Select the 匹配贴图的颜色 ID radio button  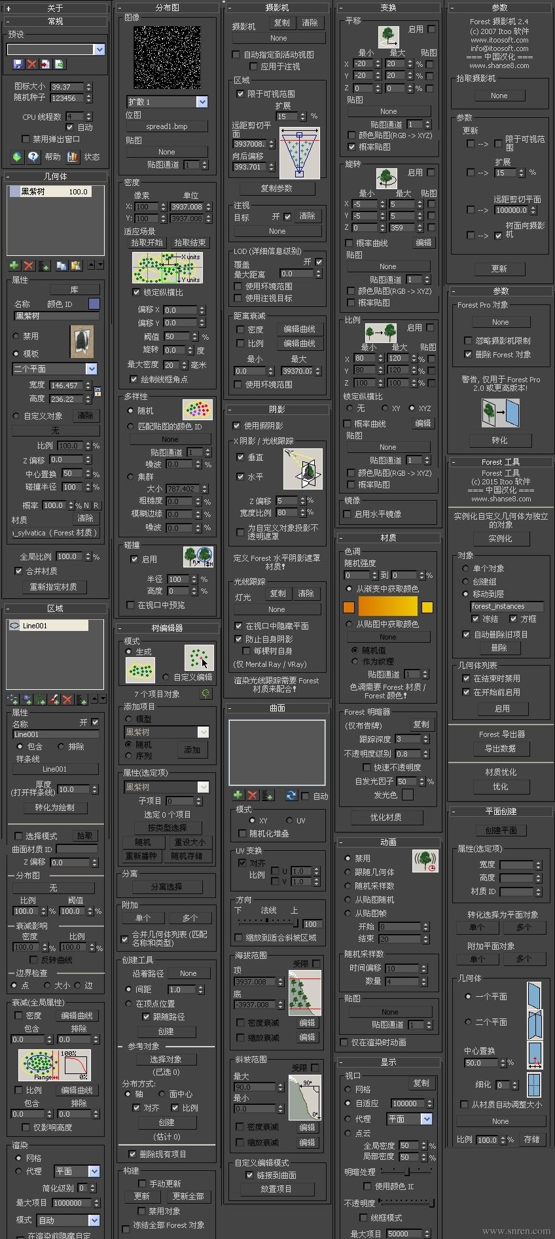[130, 426]
